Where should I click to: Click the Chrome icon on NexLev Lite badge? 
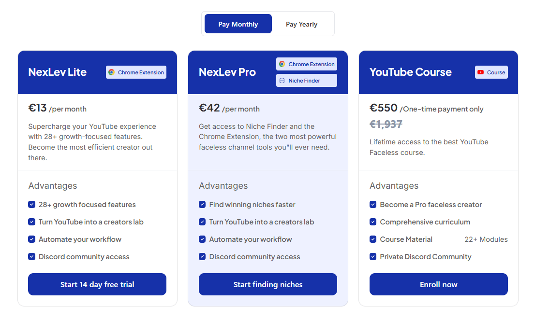(112, 72)
